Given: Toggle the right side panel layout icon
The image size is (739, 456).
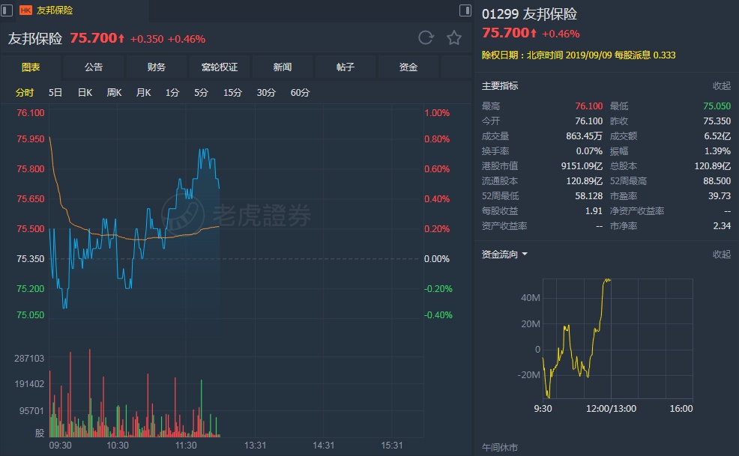Looking at the screenshot, I should coord(465,10).
